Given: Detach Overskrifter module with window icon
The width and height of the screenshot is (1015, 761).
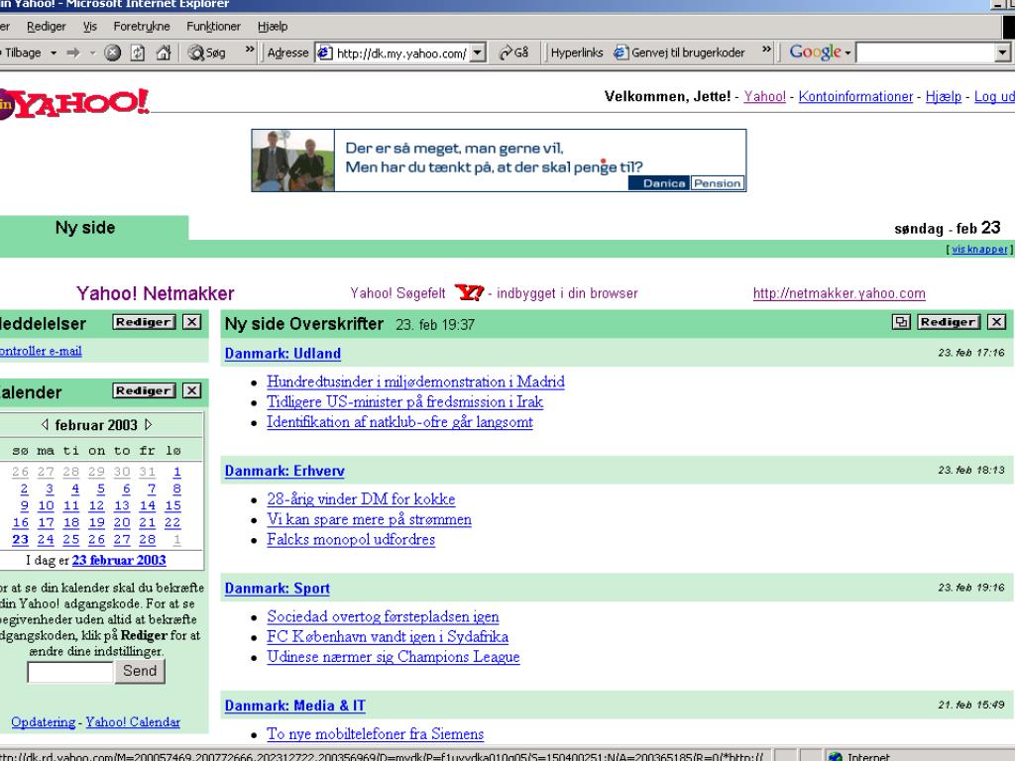Looking at the screenshot, I should tap(901, 322).
